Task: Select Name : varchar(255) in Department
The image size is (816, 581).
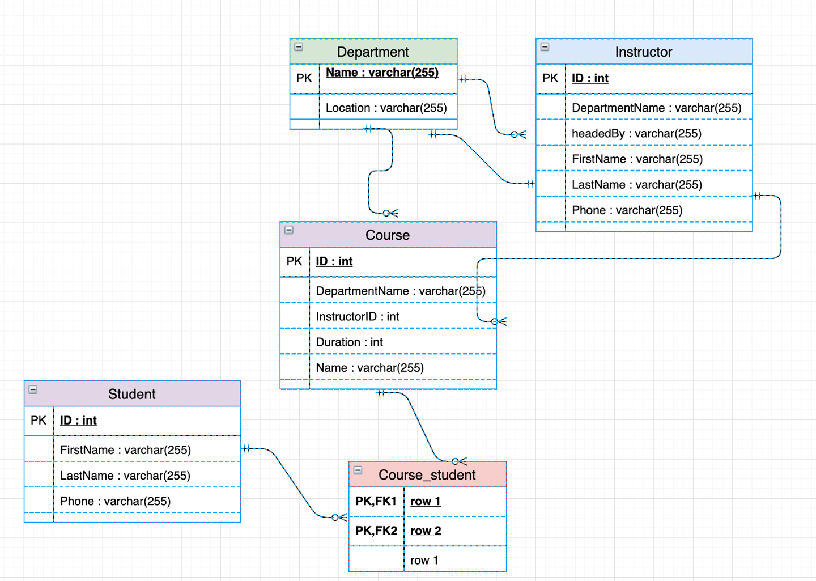Action: 382,73
